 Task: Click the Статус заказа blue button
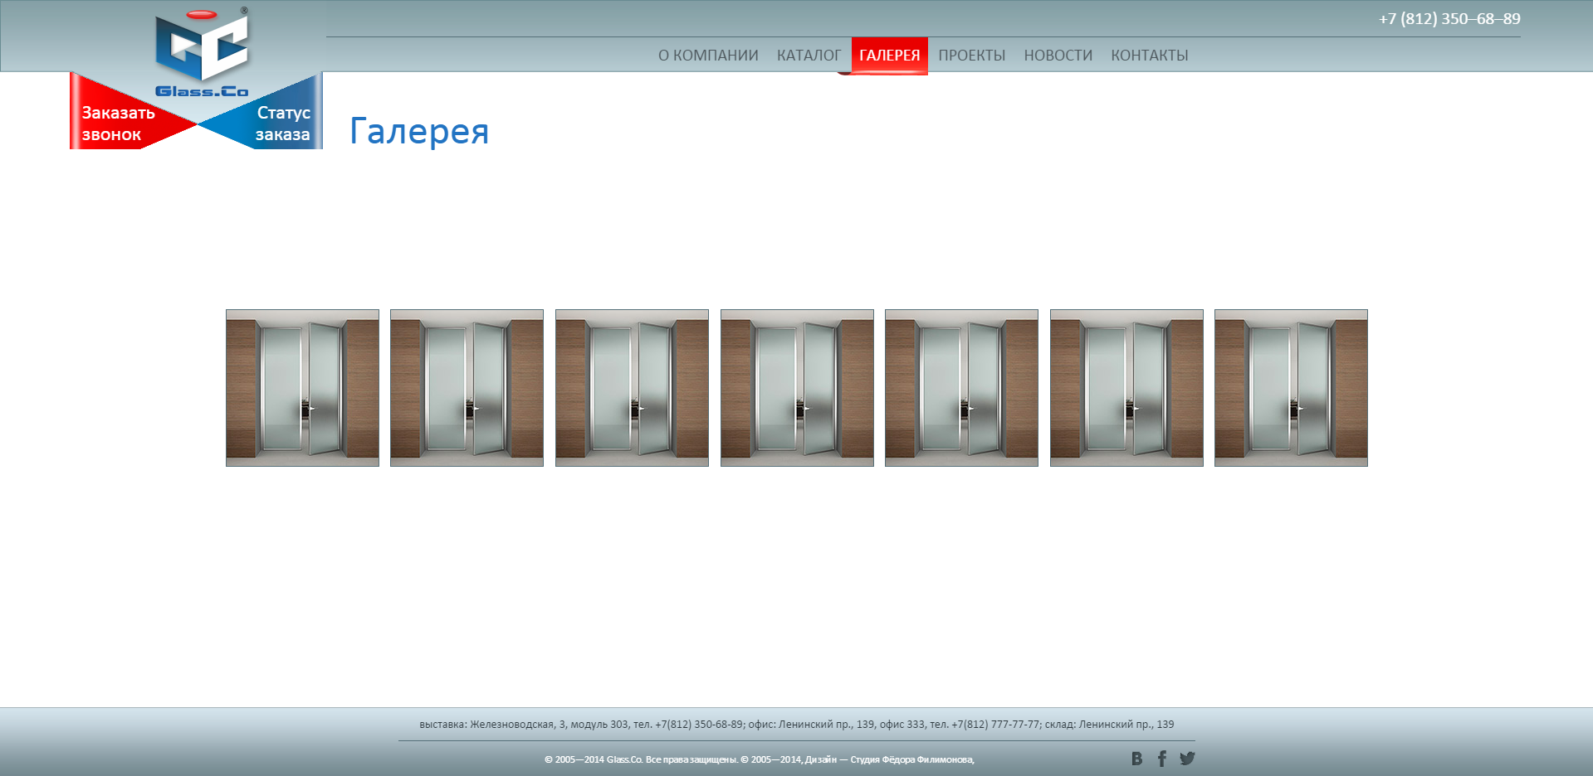[282, 124]
